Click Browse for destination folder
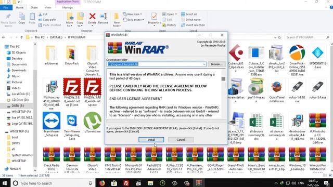The height and width of the screenshot is (187, 333). point(216,64)
